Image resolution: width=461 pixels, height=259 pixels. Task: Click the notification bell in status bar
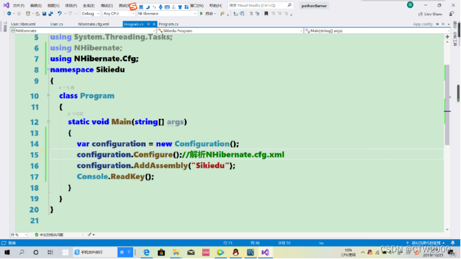click(453, 243)
